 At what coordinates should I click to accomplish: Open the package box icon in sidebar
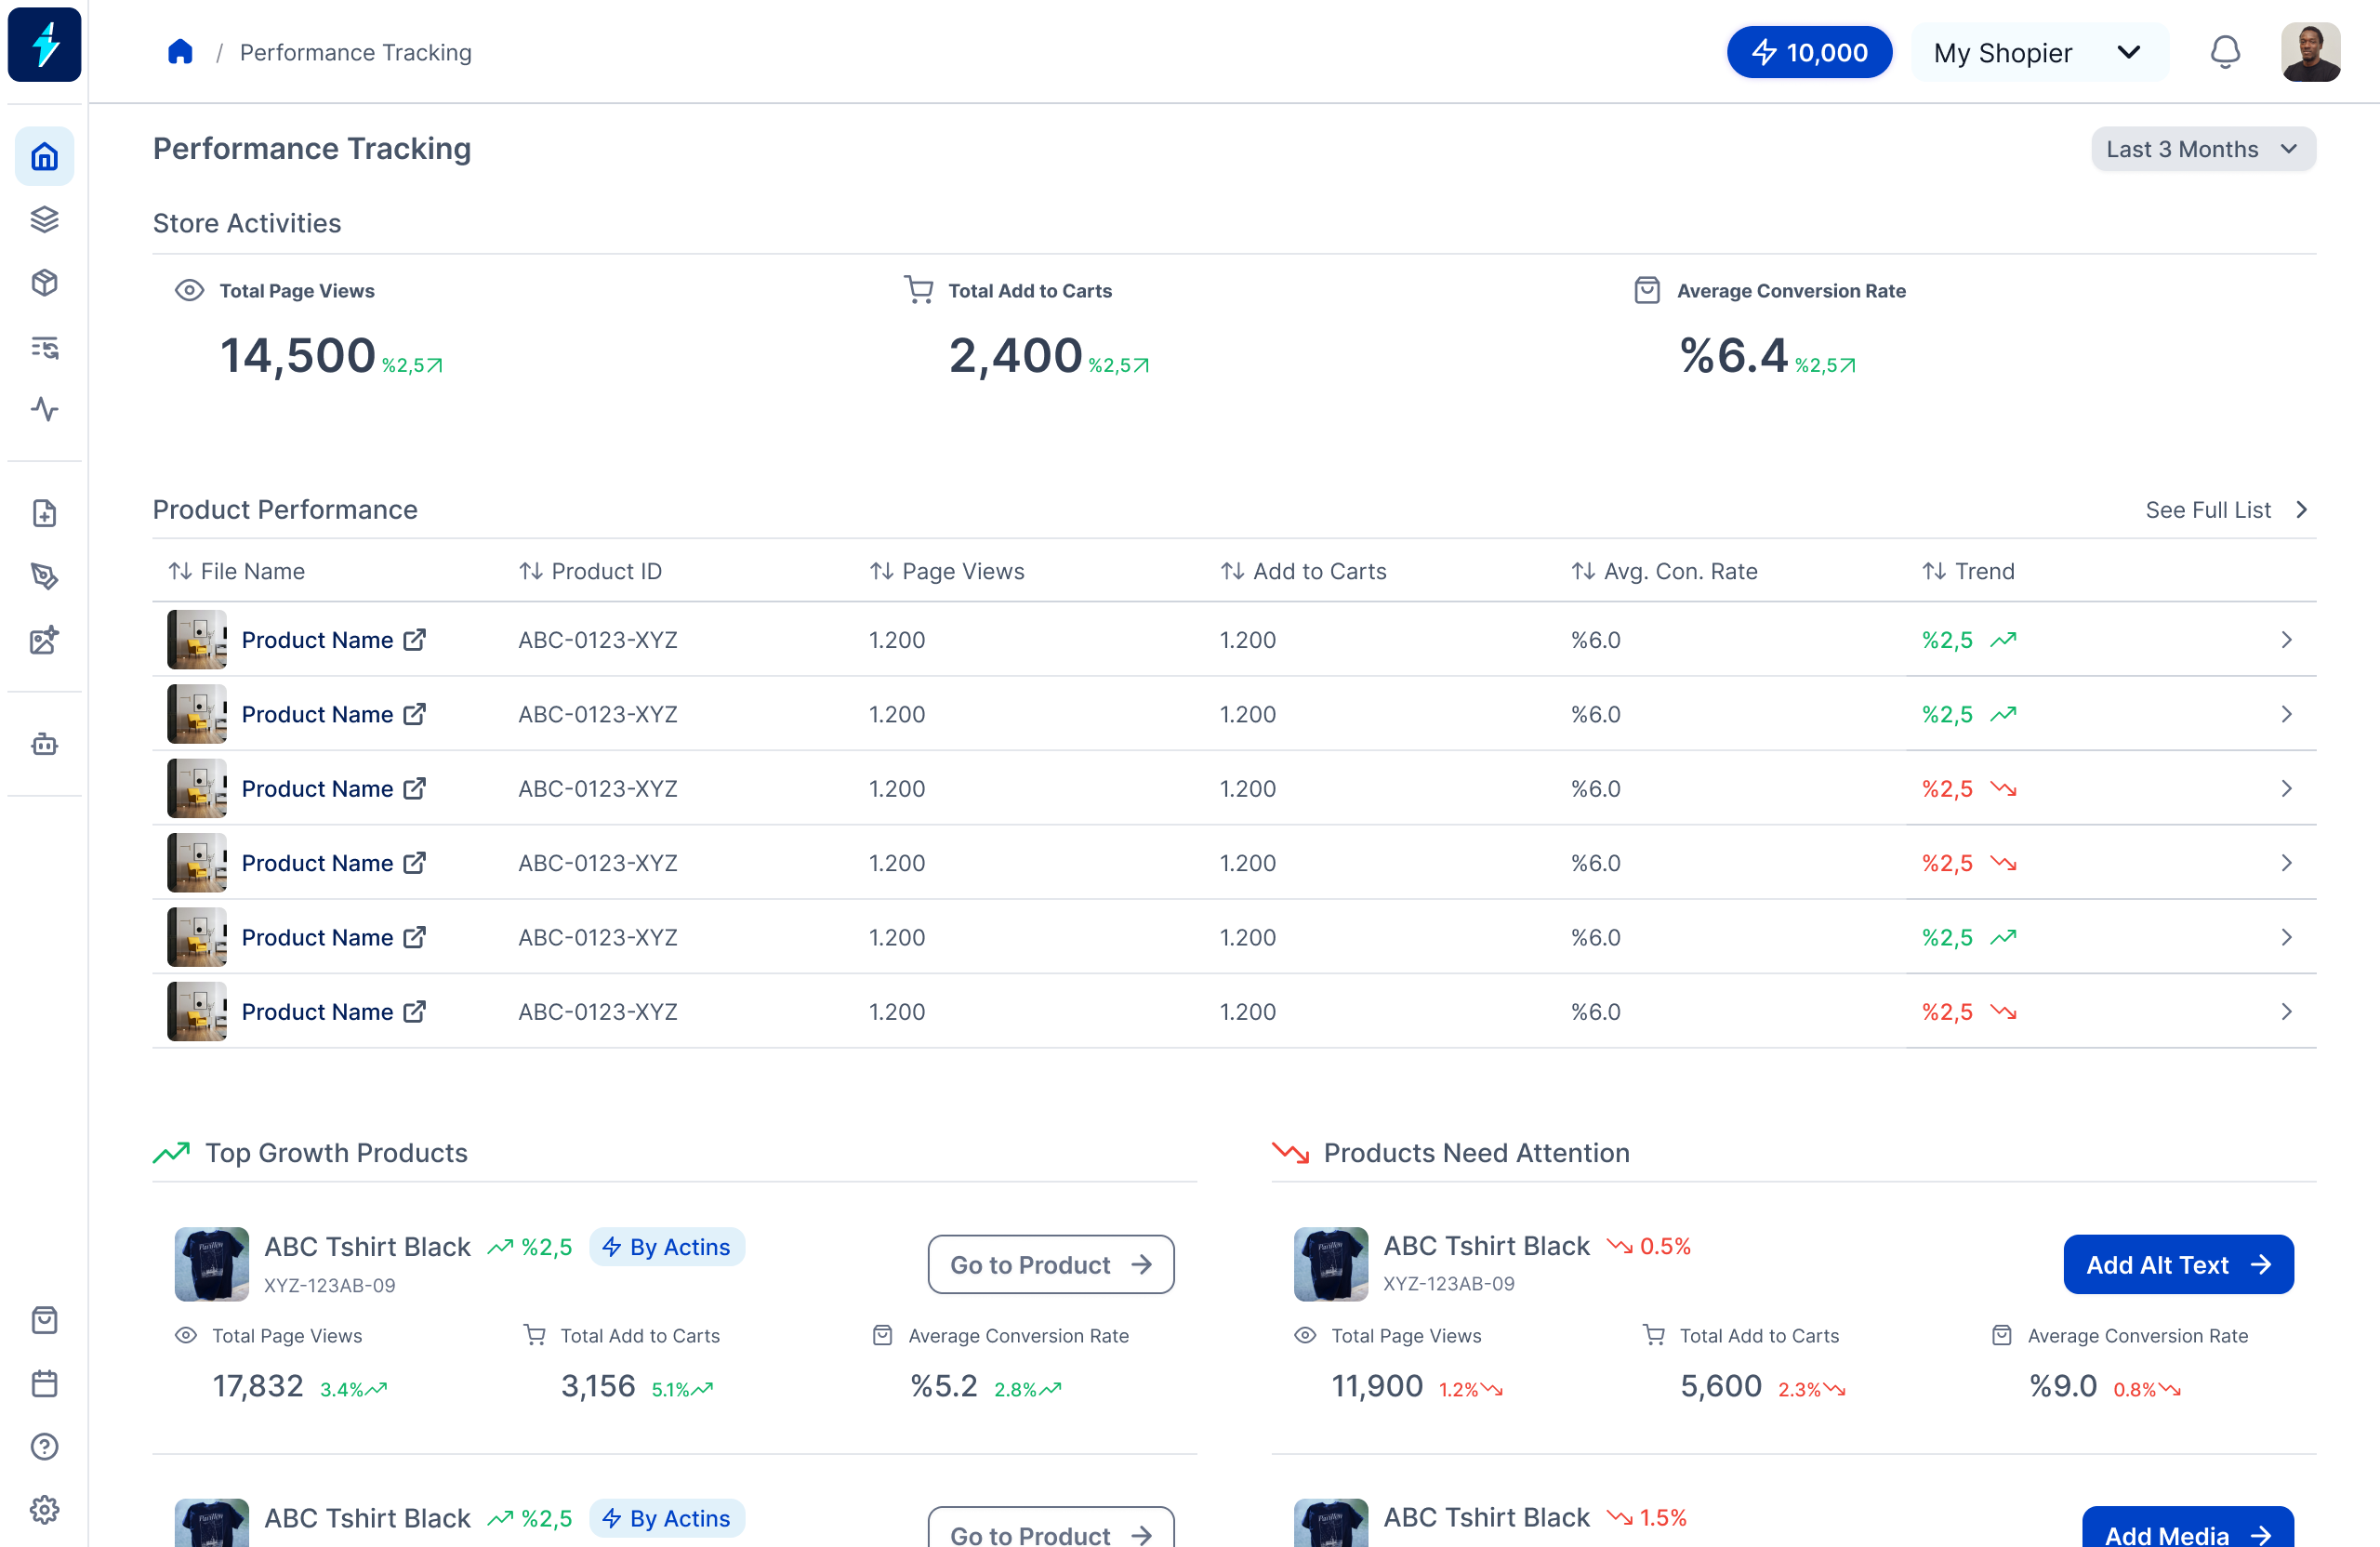[x=44, y=283]
